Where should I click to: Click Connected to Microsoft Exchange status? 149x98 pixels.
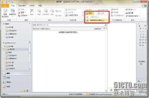pyautogui.click(x=99, y=94)
